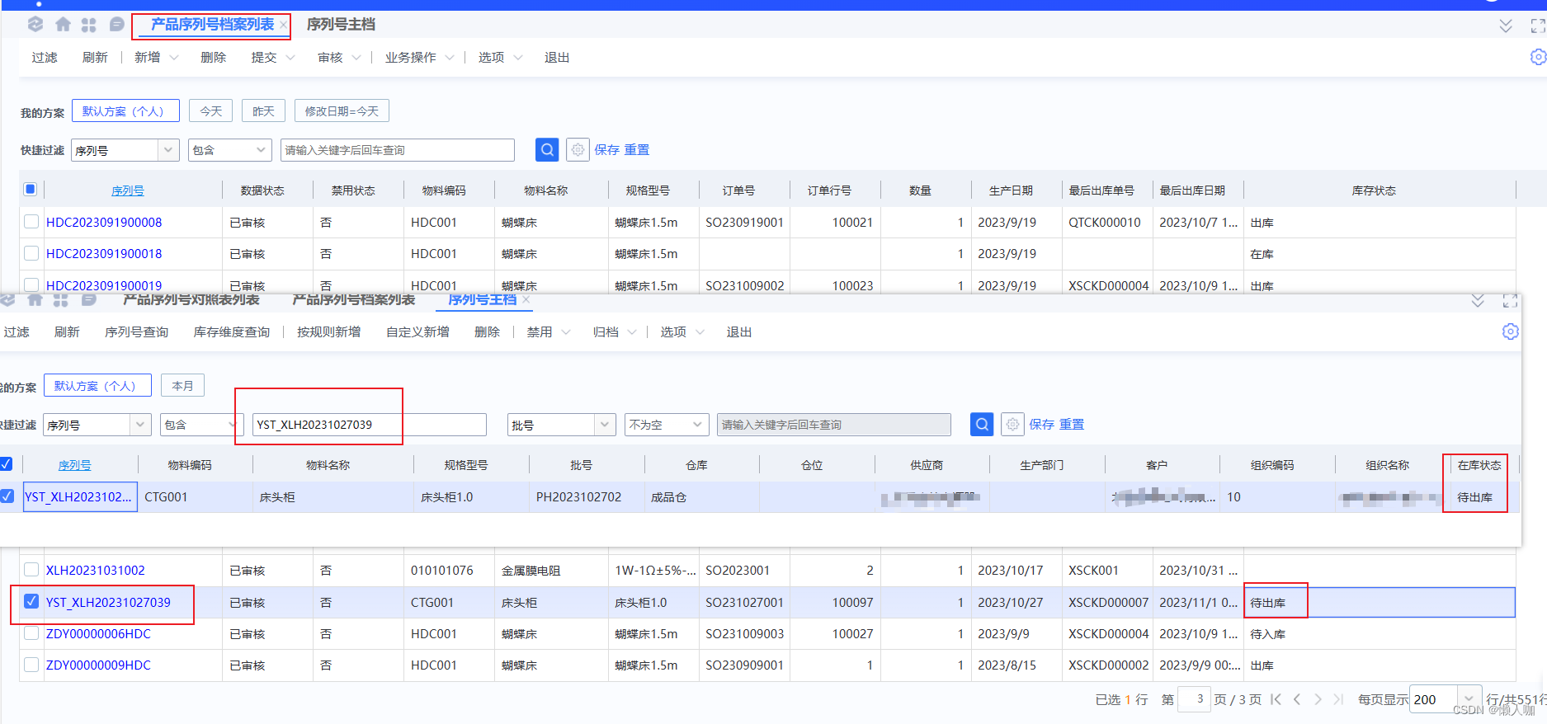Click the blue search button in 序列号主档 window
This screenshot has height=724, width=1547.
982,425
